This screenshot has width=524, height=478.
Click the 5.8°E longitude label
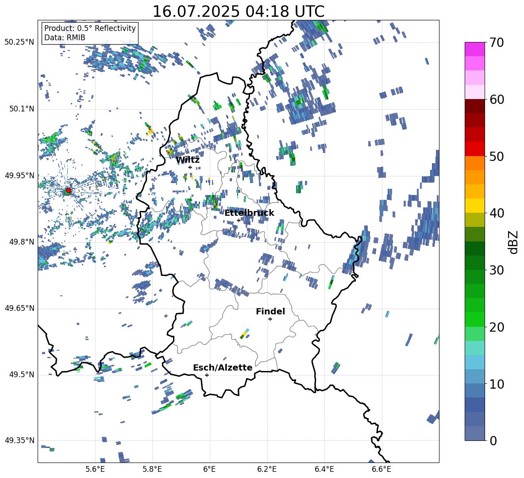pyautogui.click(x=152, y=469)
